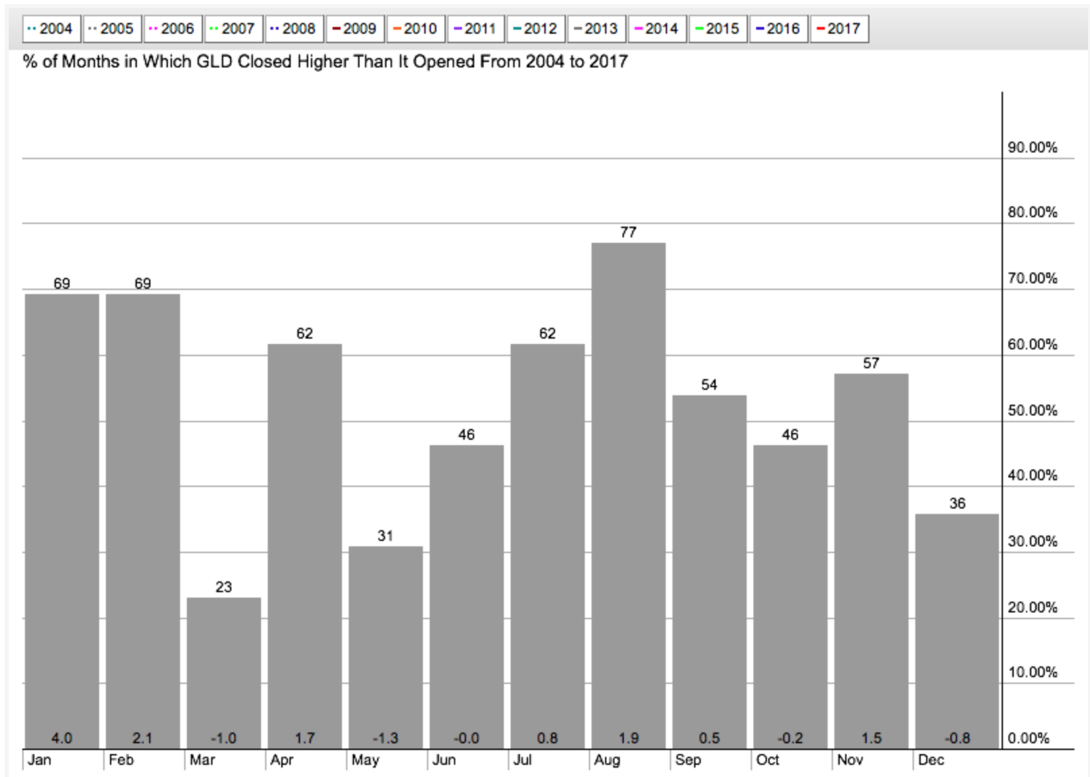Select the November bar labeled 57

click(871, 561)
